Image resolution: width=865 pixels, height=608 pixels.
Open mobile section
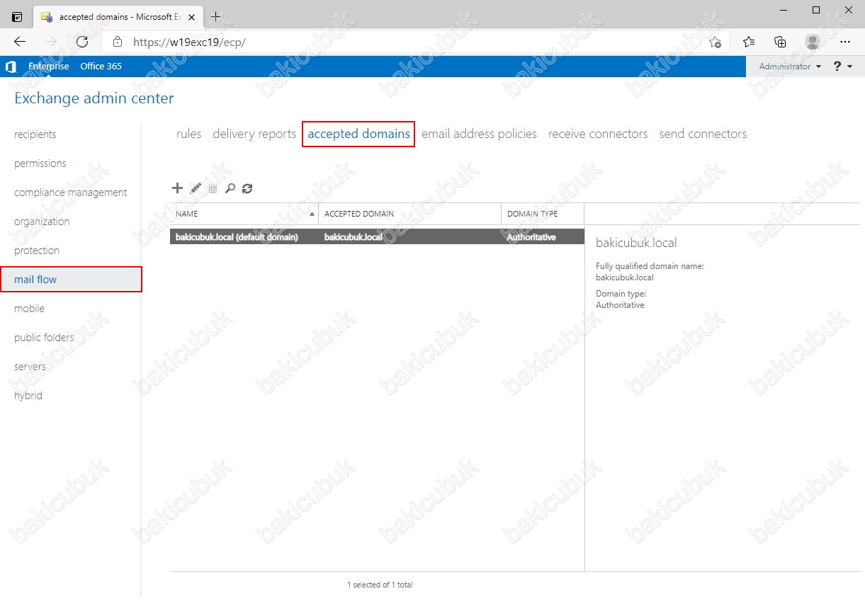point(29,309)
